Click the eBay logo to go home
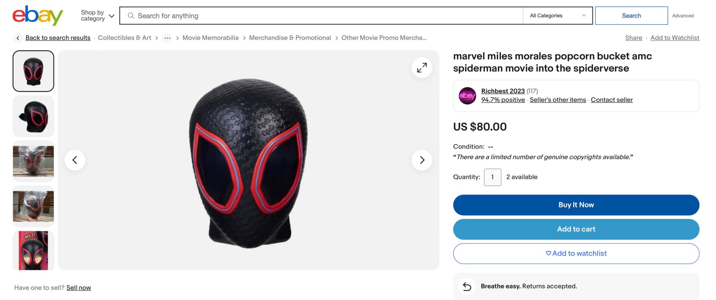Viewport: 716px width, 300px height. [x=37, y=15]
